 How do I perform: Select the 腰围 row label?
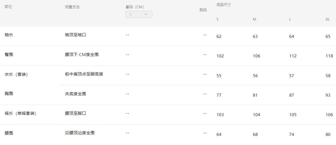click(x=9, y=133)
